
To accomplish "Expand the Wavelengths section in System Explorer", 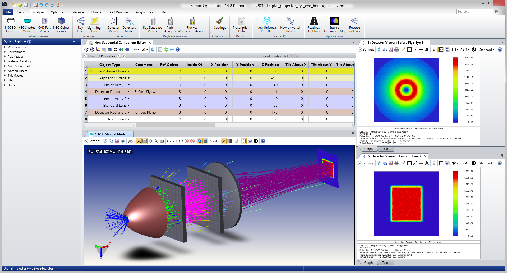I will (5, 47).
